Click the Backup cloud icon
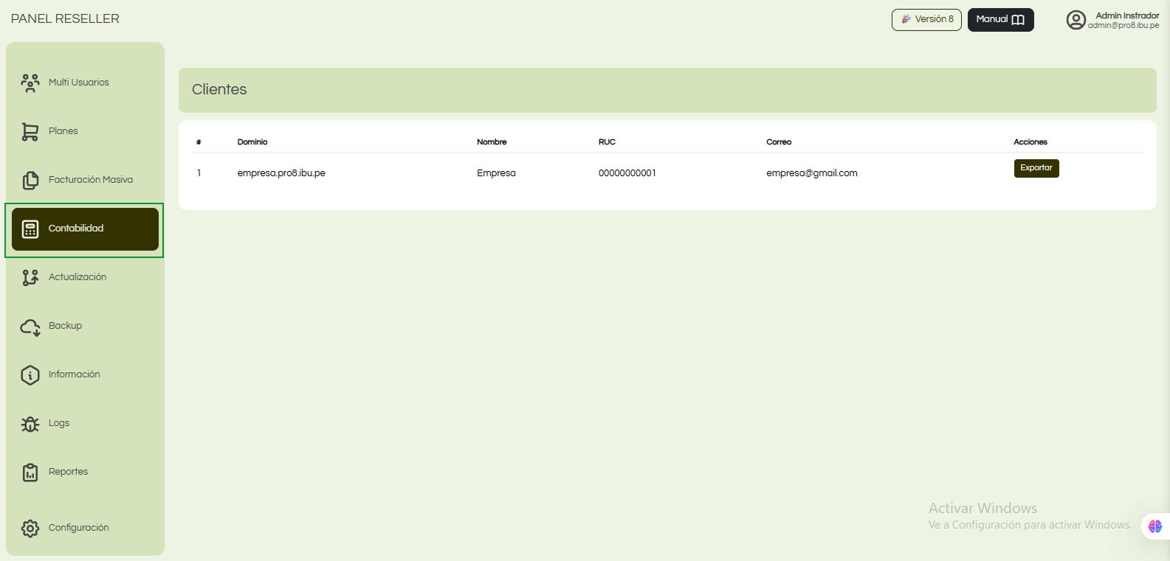 pyautogui.click(x=30, y=327)
